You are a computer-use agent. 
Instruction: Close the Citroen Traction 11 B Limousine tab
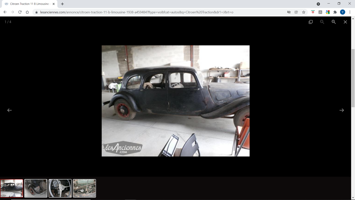coord(54,4)
